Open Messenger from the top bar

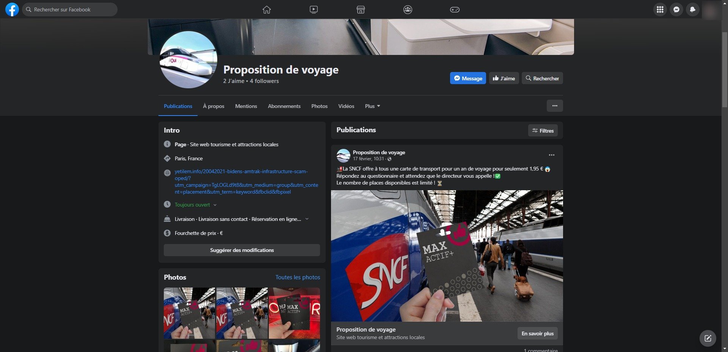click(676, 9)
